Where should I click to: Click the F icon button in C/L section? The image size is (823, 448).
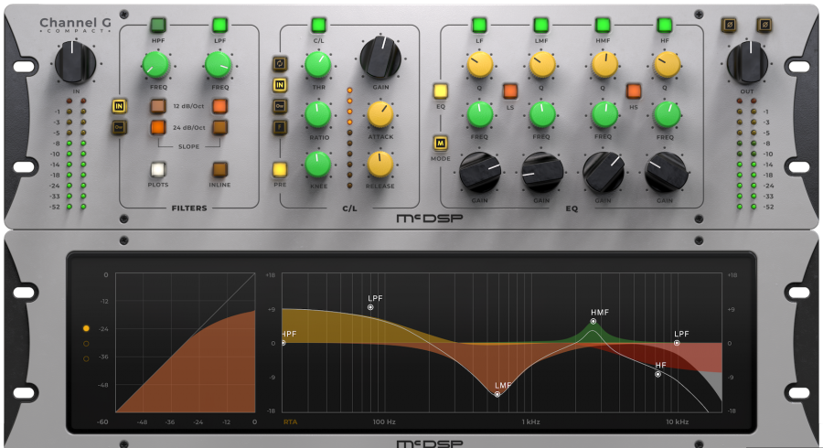(280, 127)
